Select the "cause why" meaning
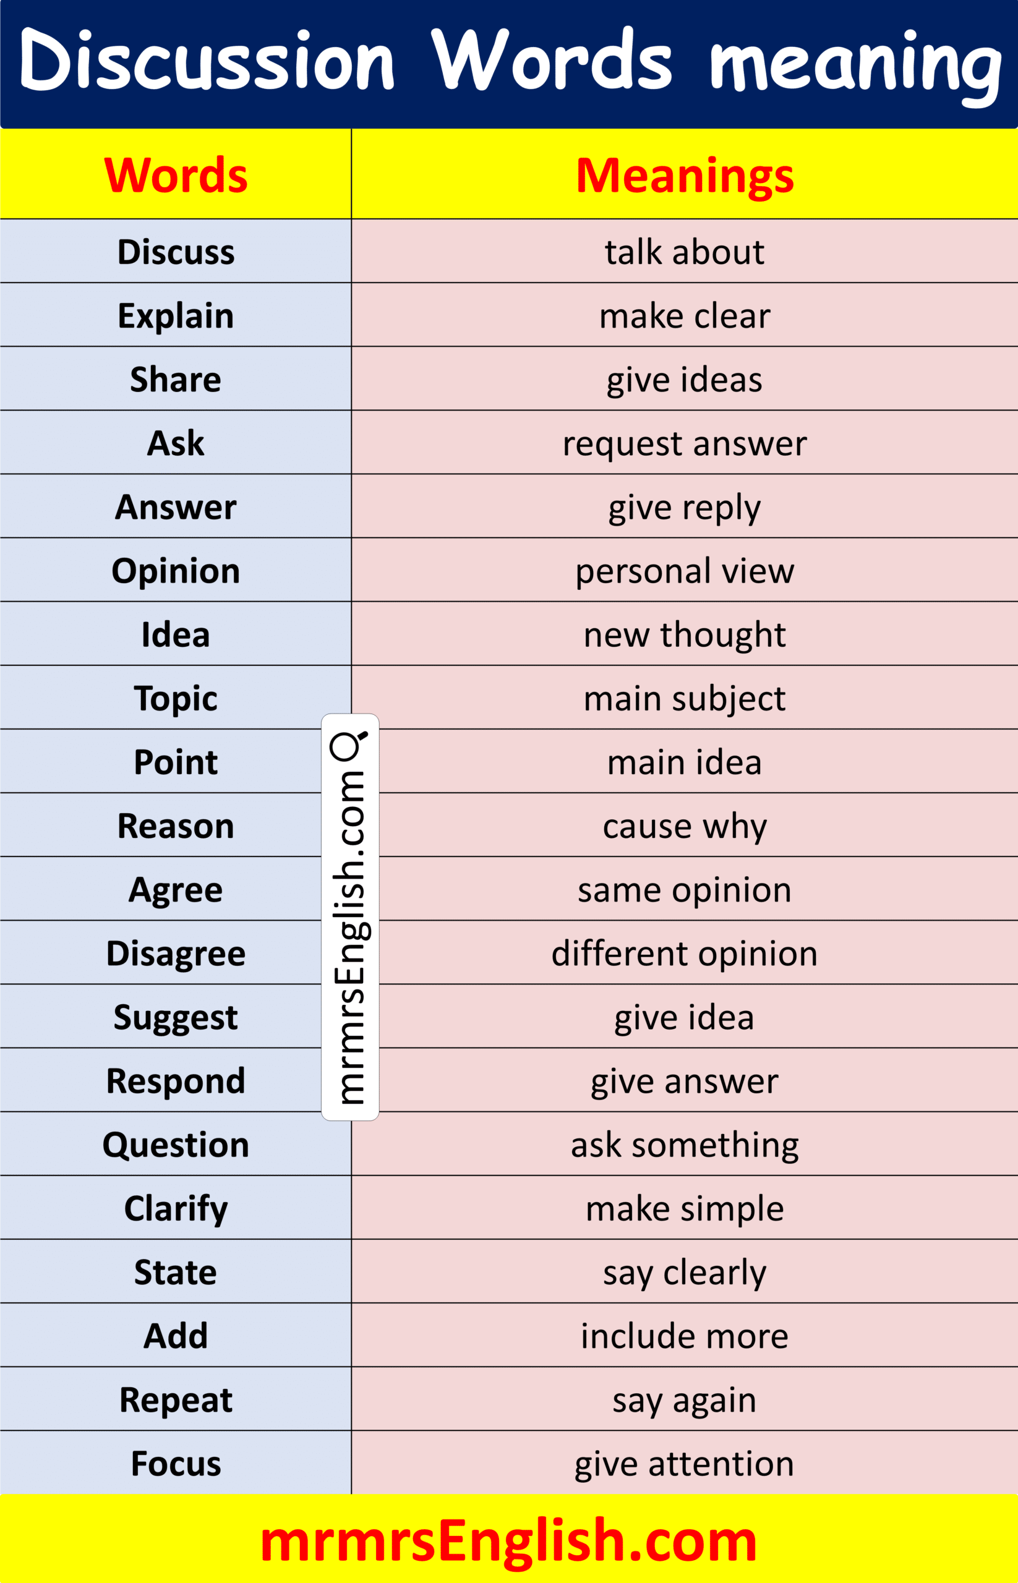The height and width of the screenshot is (1583, 1018). point(684,826)
